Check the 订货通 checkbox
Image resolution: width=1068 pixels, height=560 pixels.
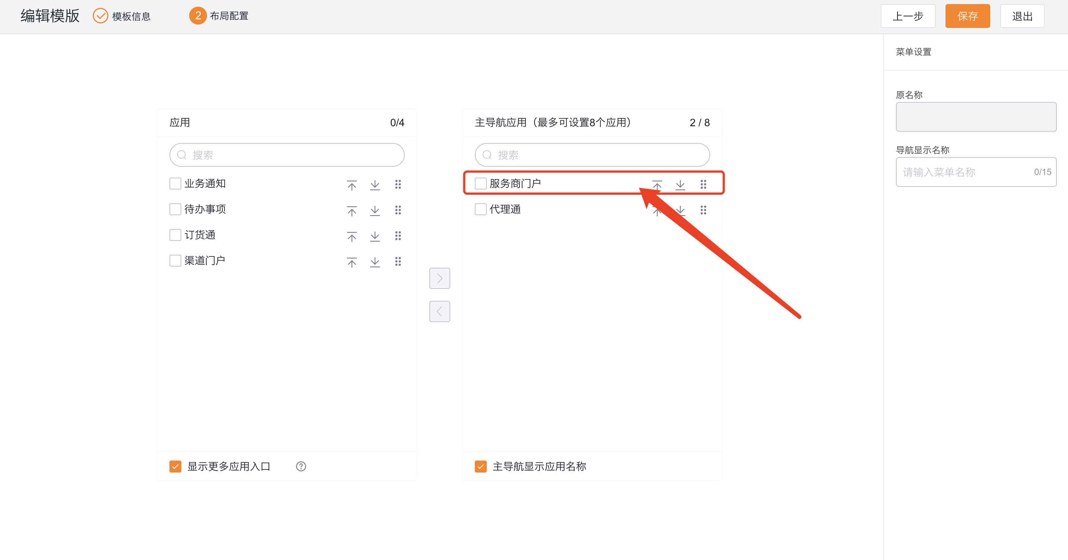[x=175, y=235]
